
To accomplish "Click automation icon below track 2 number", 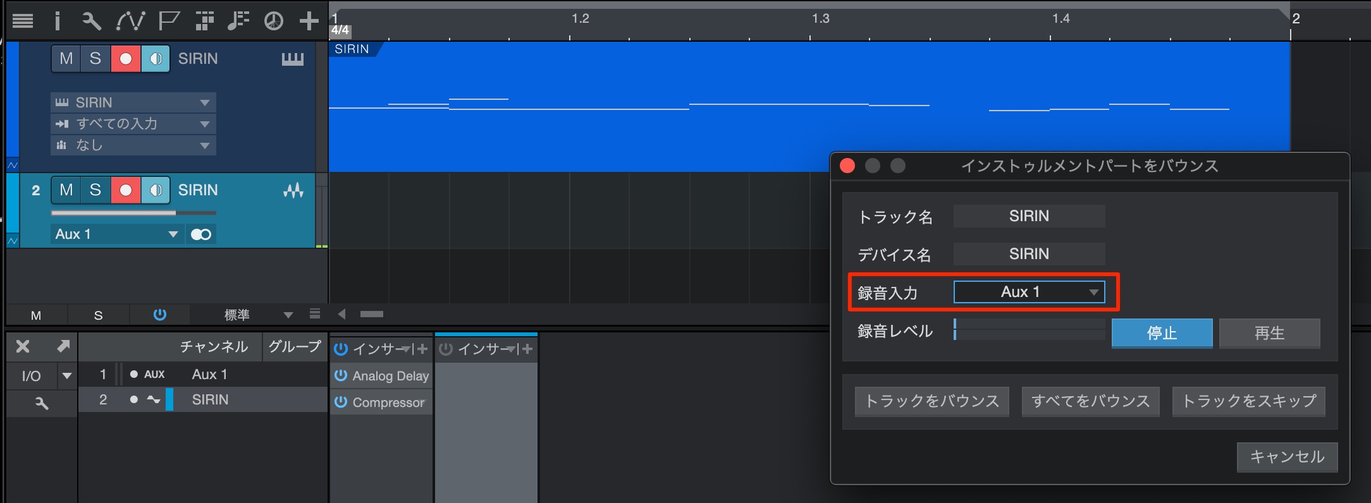I will [x=13, y=241].
